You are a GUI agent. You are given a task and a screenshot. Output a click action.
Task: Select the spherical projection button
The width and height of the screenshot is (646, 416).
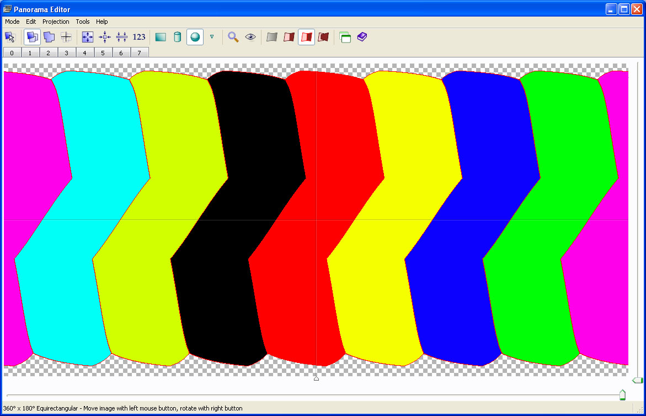[x=195, y=37]
